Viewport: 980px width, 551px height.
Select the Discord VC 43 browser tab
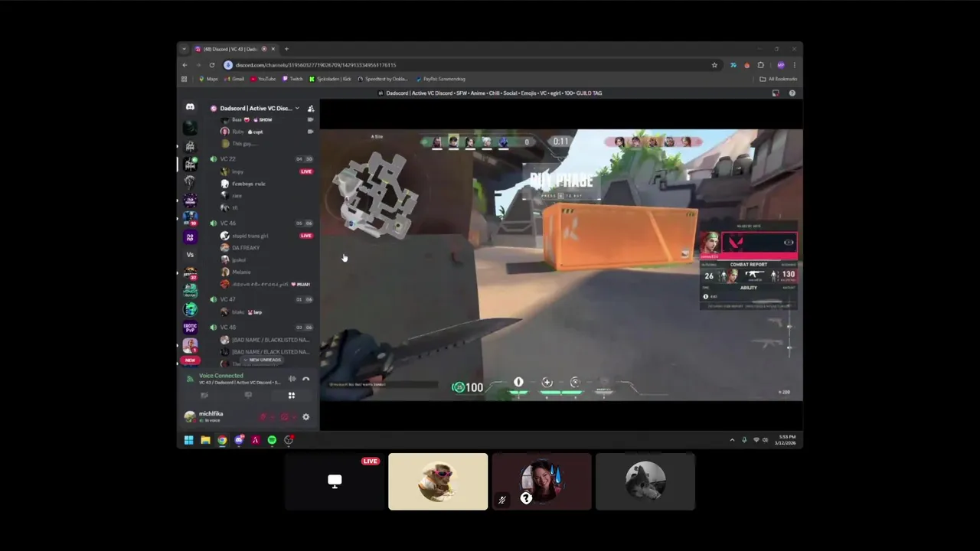(x=235, y=49)
